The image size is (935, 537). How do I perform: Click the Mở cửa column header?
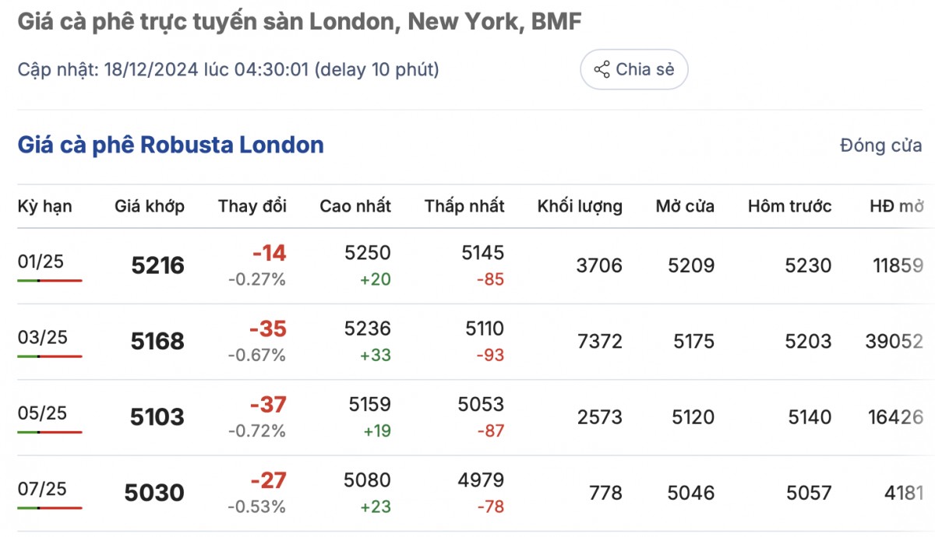(x=685, y=206)
